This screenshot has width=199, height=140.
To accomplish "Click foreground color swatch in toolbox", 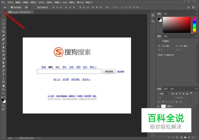I will (x=2, y=100).
